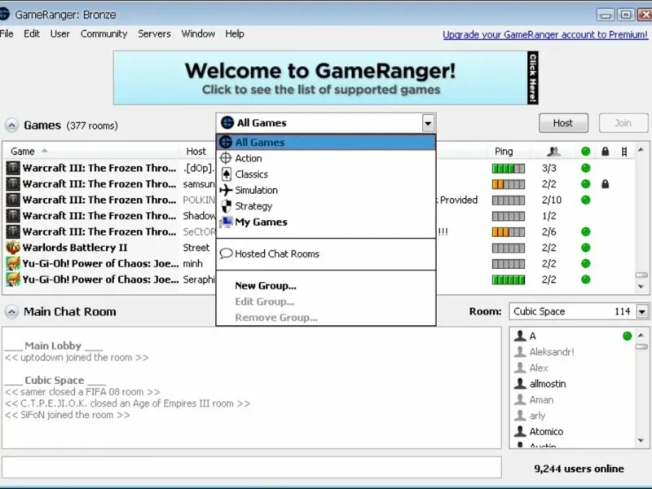This screenshot has height=489, width=652.
Task: Click the green ping bar in 3/3 row
Action: tap(508, 169)
